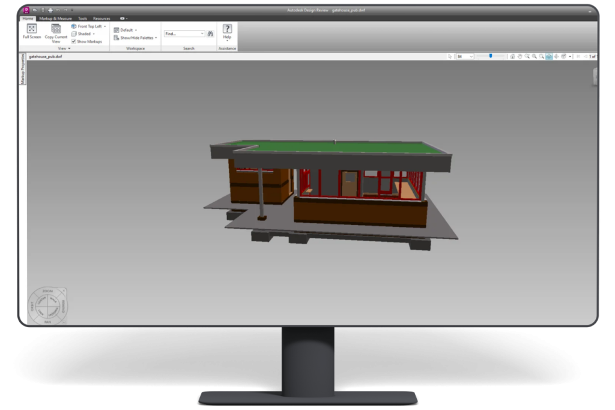Click the Redo arrow in title bar
615x410 pixels.
[x=65, y=10]
